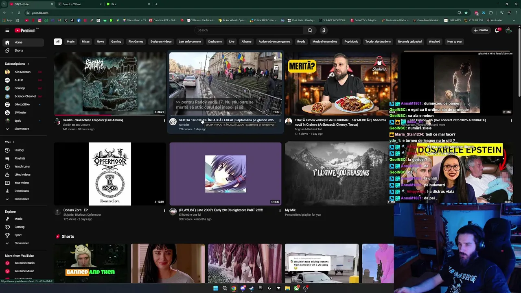This screenshot has height=293, width=521.
Task: Open History in the sidebar
Action: (x=22, y=150)
